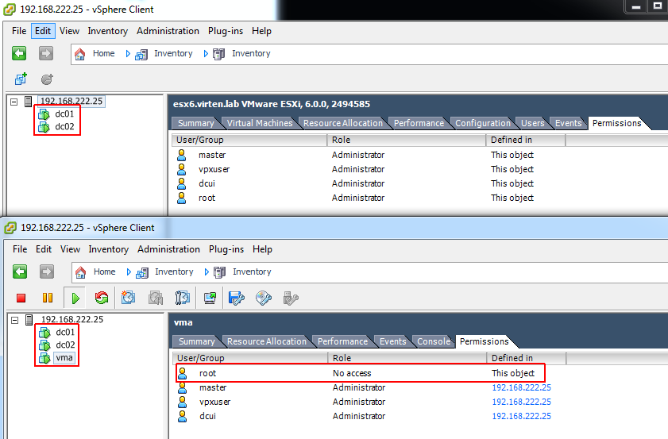Image resolution: width=668 pixels, height=439 pixels.
Task: Click the Home house icon in the vma window
Action: click(x=80, y=272)
